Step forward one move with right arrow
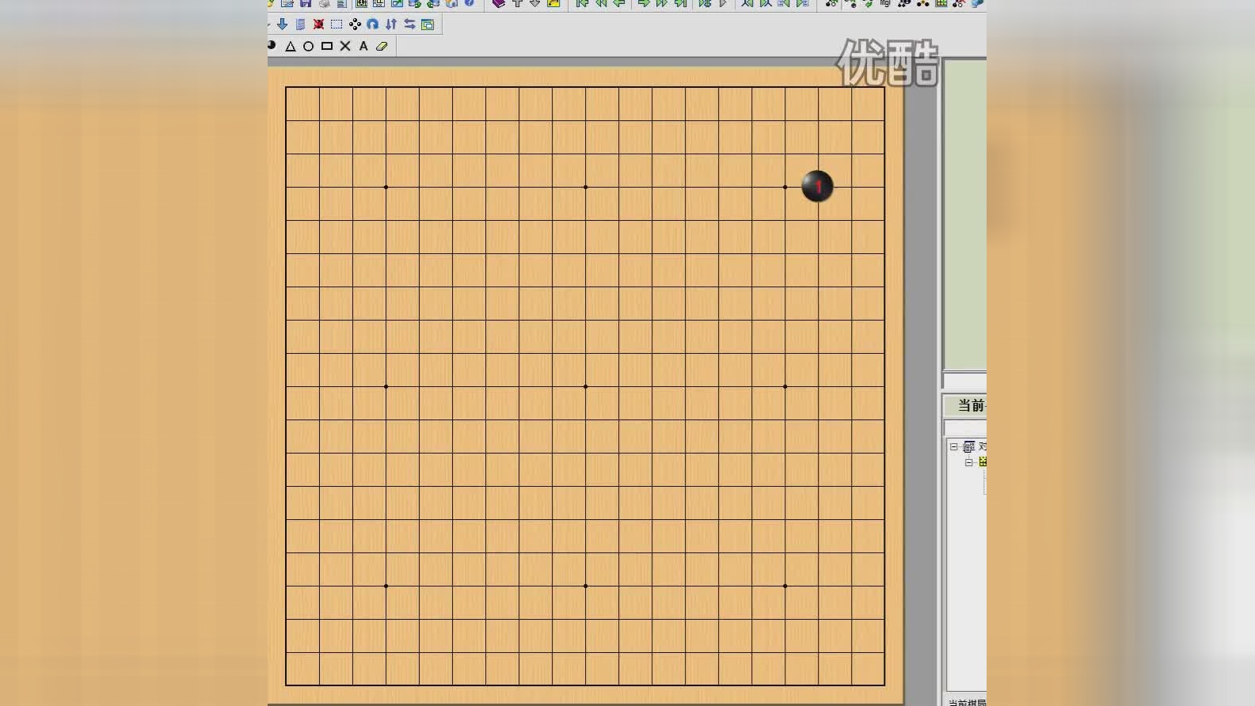The image size is (1255, 706). [x=644, y=3]
